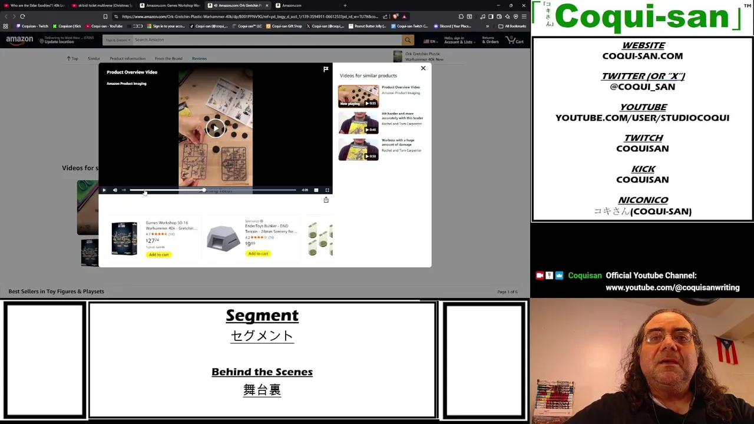Open the EN language selector
Image resolution: width=754 pixels, height=424 pixels.
[x=430, y=41]
